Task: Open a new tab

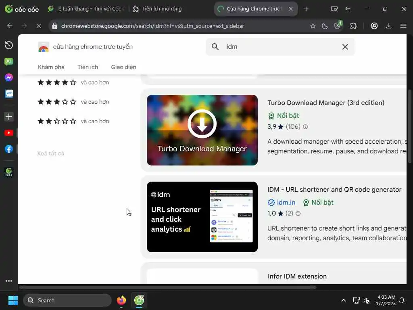Action: pyautogui.click(x=306, y=9)
